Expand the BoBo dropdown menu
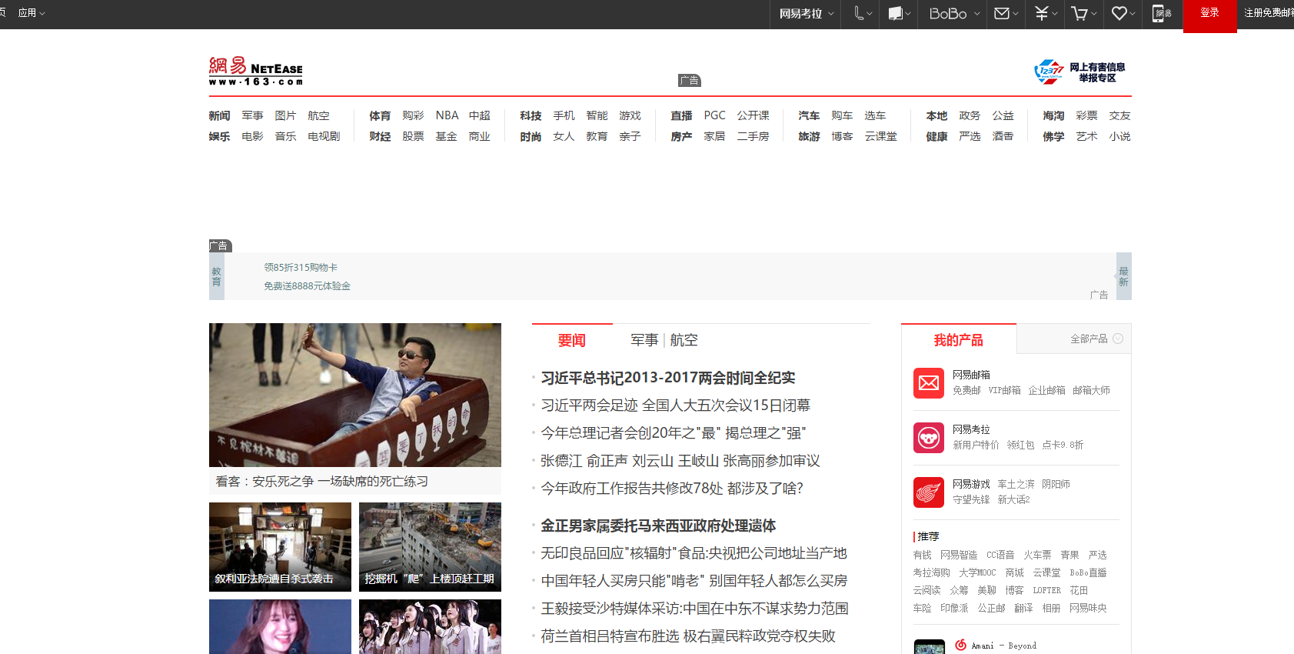This screenshot has height=654, width=1294. pyautogui.click(x=954, y=14)
